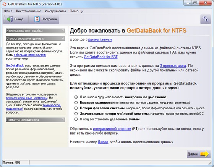Image resolution: width=214 pixels, height=167 pixels.
Task: Click the Далее button label
Action: (x=193, y=154)
